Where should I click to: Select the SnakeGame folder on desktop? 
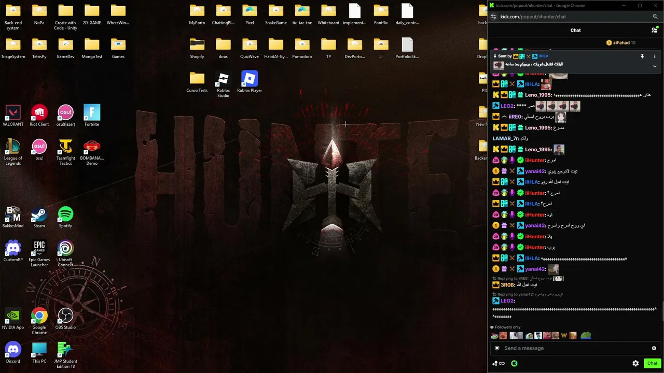point(275,15)
